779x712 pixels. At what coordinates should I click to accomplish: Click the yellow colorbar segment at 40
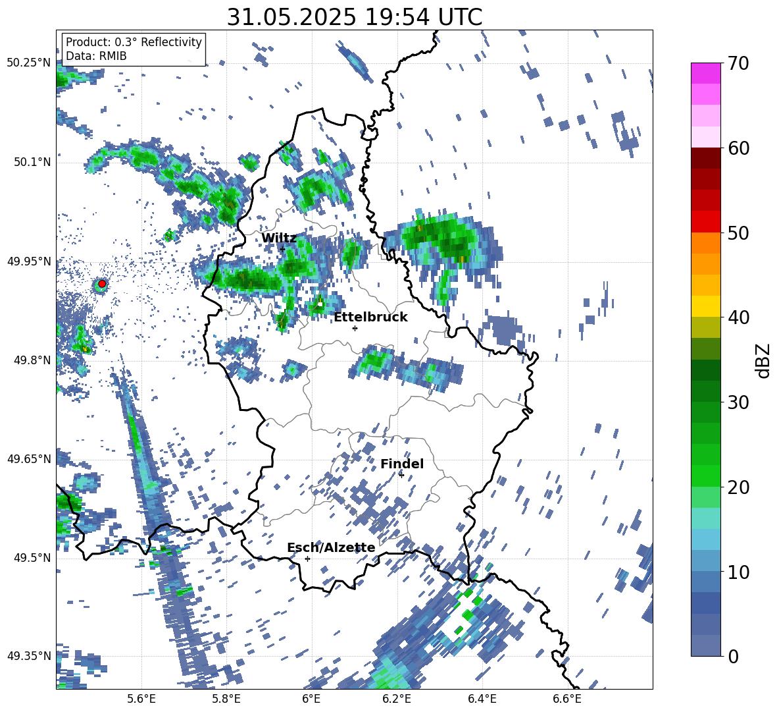click(705, 306)
